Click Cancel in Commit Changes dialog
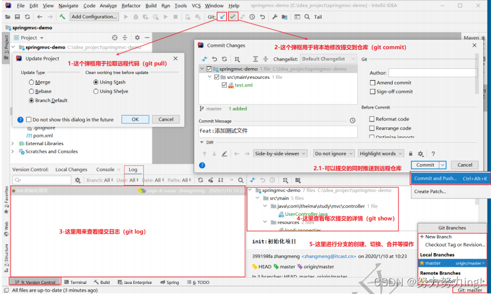 pos(465,165)
